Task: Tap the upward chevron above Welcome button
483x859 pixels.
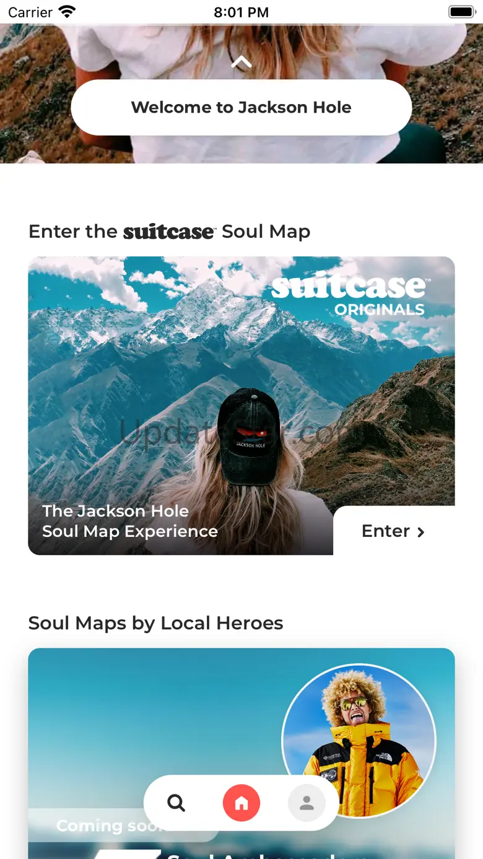Action: point(241,61)
